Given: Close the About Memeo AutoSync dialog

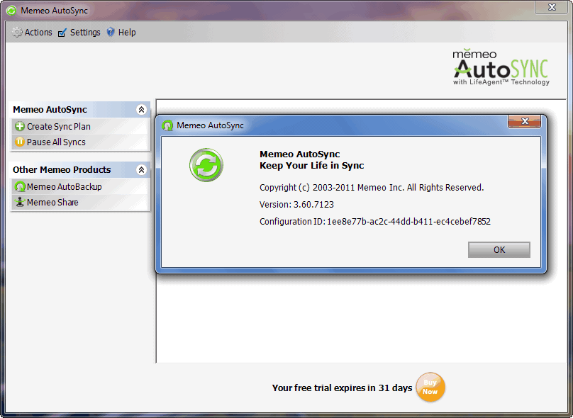Looking at the screenshot, I should point(524,121).
